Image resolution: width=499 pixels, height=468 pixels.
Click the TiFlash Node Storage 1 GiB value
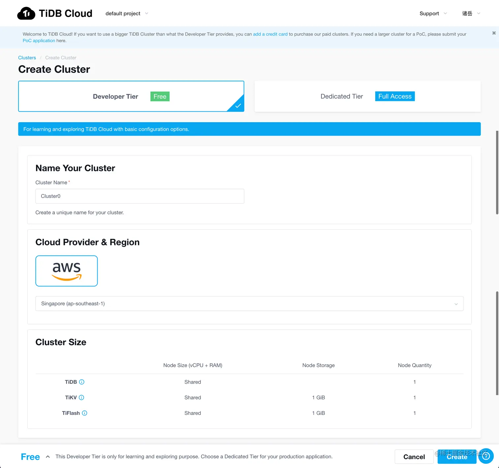pyautogui.click(x=318, y=413)
